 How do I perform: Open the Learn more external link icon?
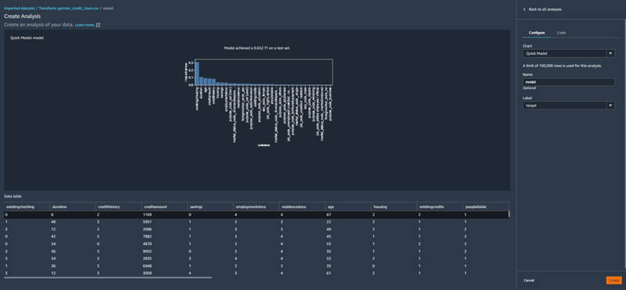[99, 25]
